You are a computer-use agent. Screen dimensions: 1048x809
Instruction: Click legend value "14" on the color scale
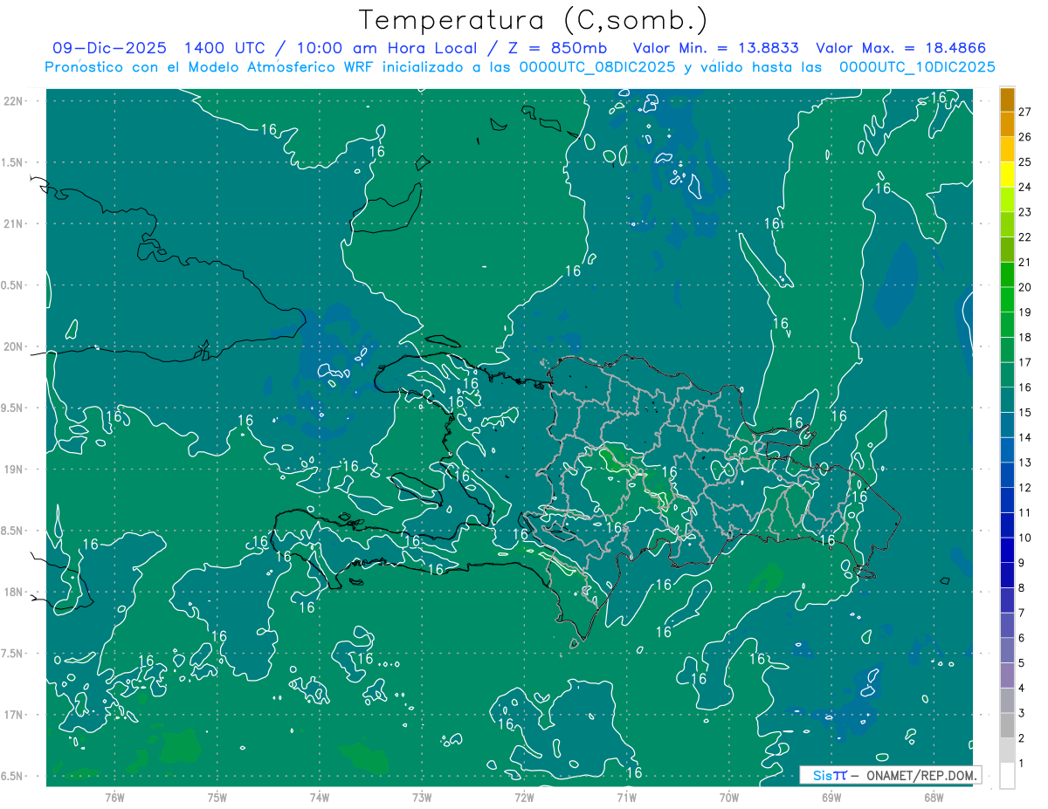click(x=1025, y=437)
